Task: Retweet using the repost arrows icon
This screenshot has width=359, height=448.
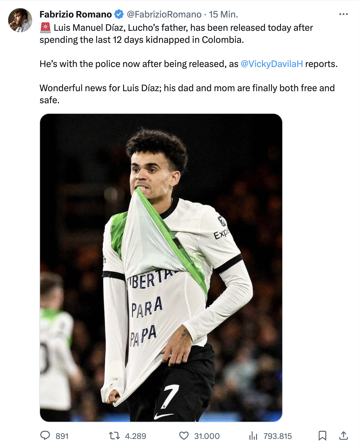Action: click(x=114, y=436)
